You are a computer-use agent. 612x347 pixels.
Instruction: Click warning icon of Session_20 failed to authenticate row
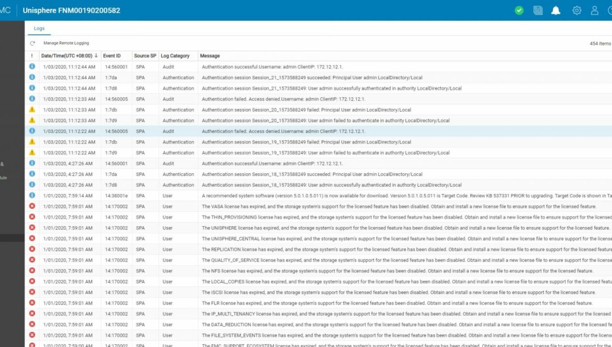[x=32, y=120]
